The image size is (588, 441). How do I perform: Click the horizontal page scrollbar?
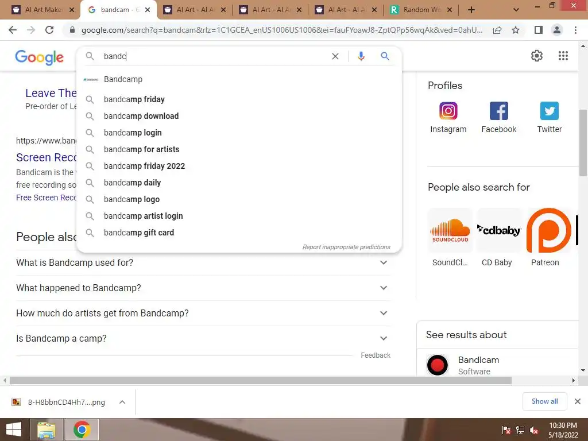click(260, 381)
